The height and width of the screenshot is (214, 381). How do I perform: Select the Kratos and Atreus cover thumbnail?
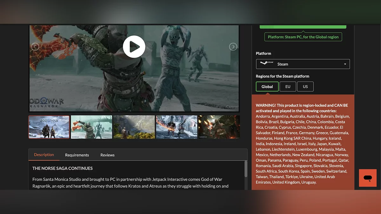pos(49,127)
